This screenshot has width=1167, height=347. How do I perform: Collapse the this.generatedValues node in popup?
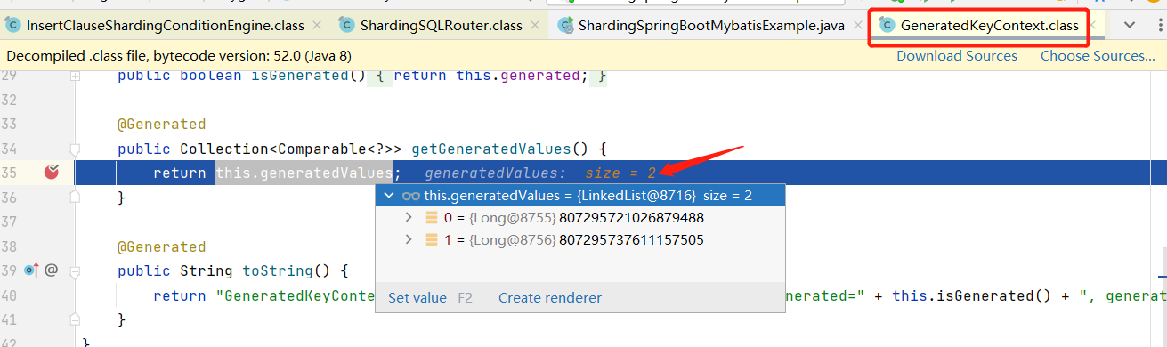coord(389,196)
